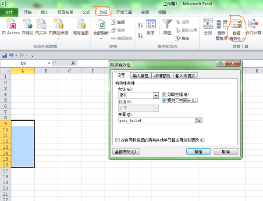Viewport: 263px width, 201px height.
Task: Enable apply changes to same-settings cells checkbox
Action: pyautogui.click(x=117, y=140)
